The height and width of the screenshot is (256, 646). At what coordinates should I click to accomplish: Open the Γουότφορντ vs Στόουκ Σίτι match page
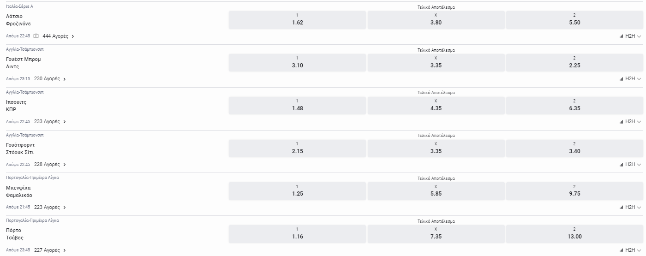tap(20, 149)
